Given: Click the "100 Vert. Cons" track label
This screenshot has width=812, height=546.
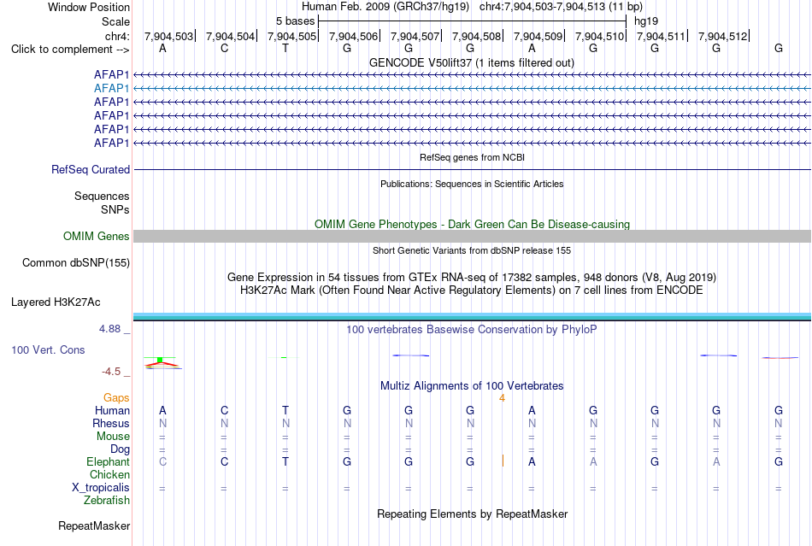Looking at the screenshot, I should [x=48, y=349].
